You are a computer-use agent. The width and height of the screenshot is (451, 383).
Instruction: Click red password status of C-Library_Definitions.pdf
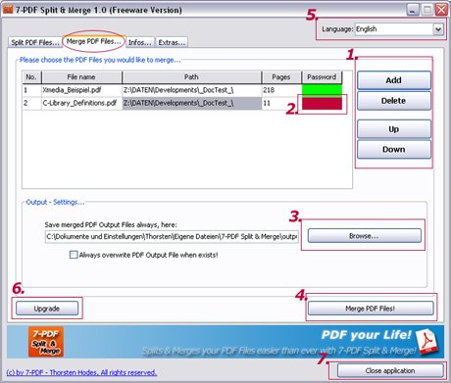pos(322,103)
